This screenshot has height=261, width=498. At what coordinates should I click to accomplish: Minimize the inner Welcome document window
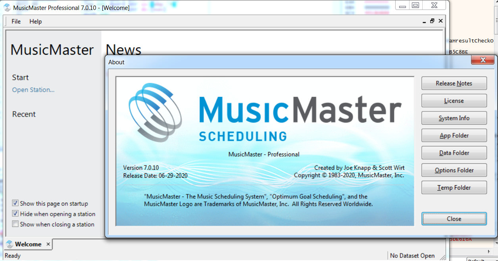(425, 21)
